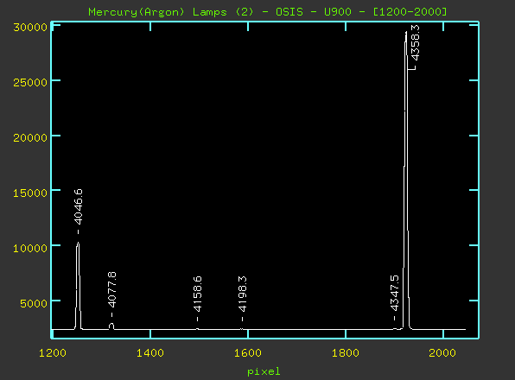Click the 4347.5 line label

(395, 293)
